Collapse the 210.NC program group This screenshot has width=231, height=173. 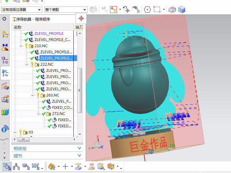tap(21, 46)
